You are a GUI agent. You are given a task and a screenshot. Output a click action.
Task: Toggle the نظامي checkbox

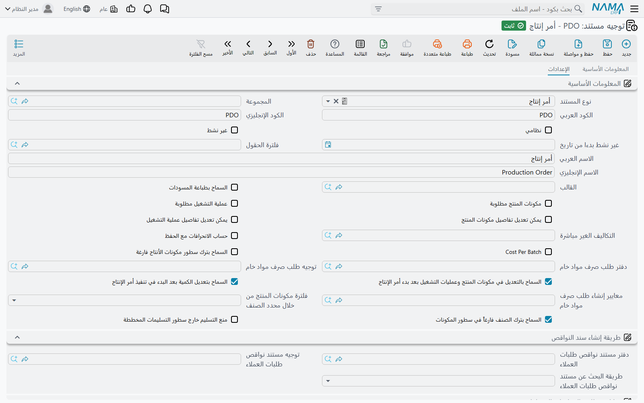click(548, 130)
